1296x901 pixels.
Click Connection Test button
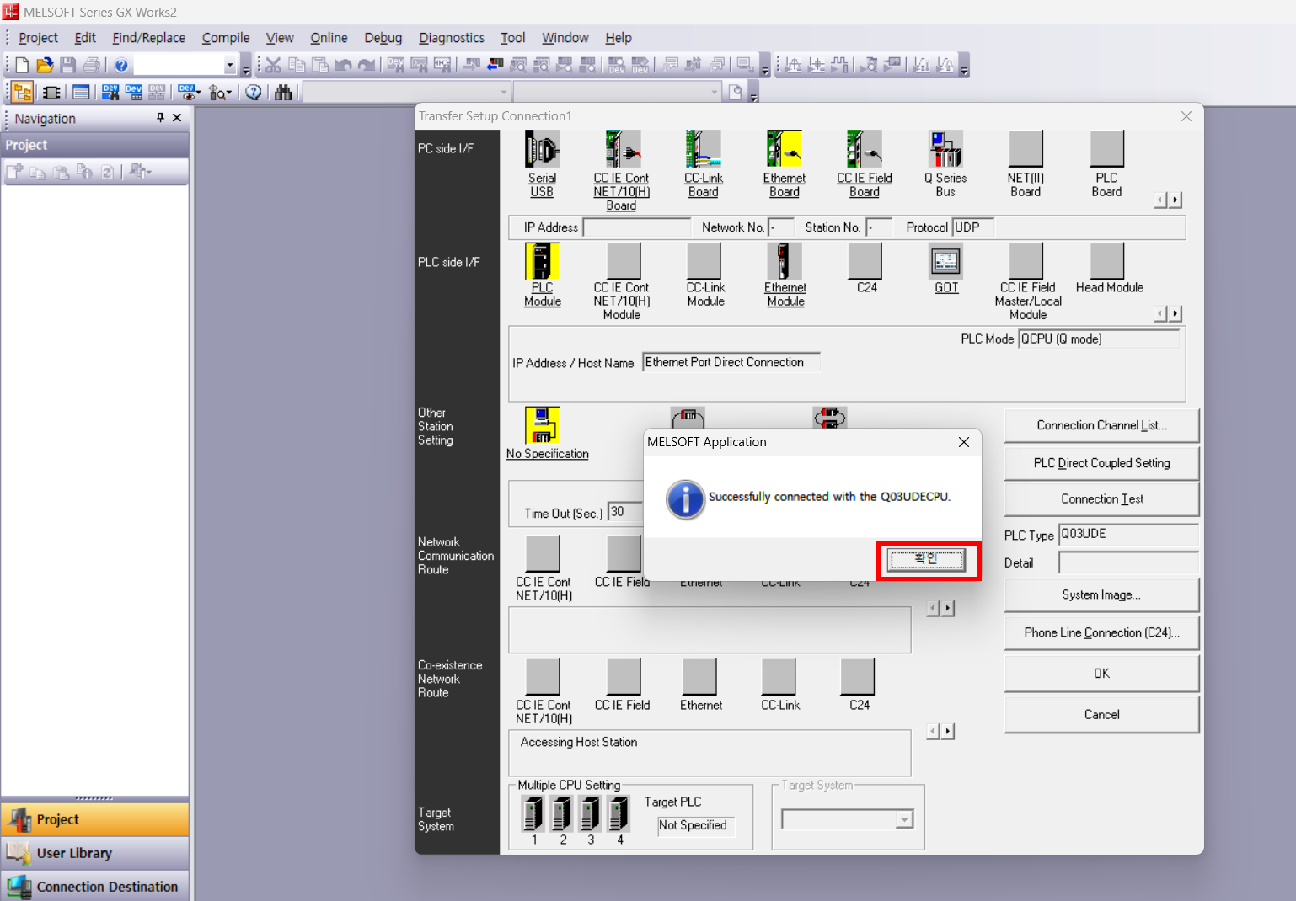[x=1101, y=499]
